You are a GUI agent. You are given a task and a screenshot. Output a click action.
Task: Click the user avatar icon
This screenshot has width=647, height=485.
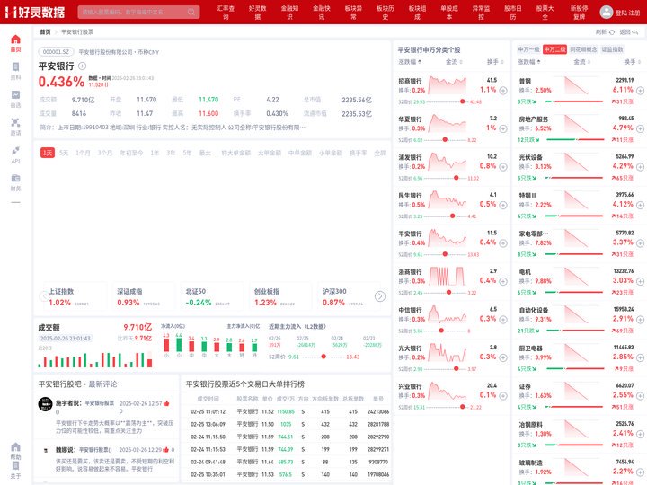(606, 12)
